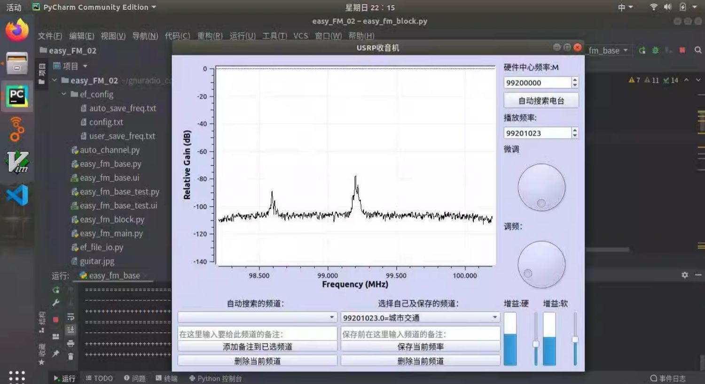This screenshot has height=384, width=705.
Task: Toggle the 项目 tool window side button
Action: coord(42,73)
